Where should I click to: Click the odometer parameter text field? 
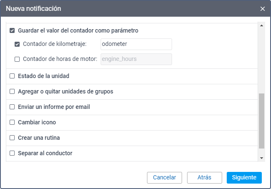[x=136, y=44]
